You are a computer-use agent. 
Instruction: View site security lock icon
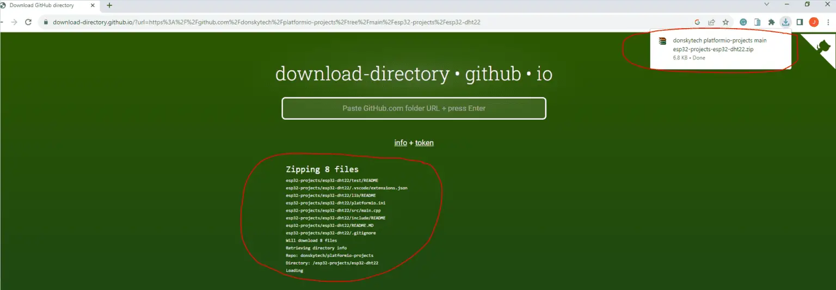tap(46, 22)
